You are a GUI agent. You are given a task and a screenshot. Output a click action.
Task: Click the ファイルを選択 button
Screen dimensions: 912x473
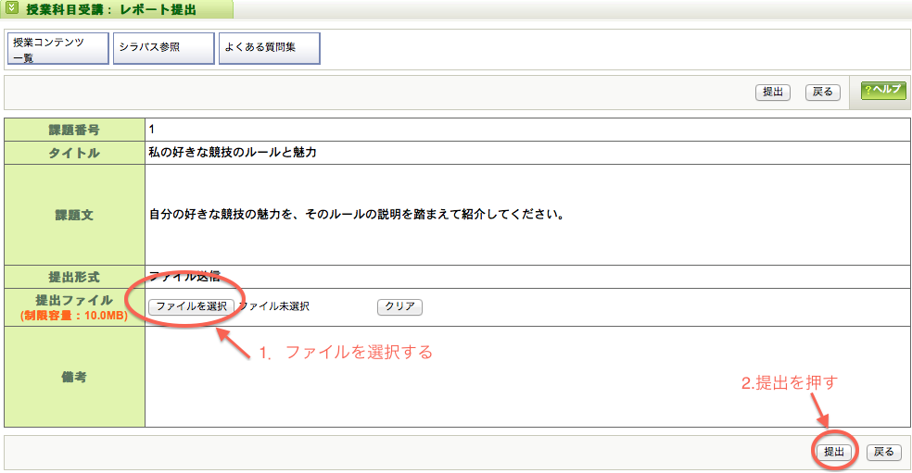coord(191,306)
